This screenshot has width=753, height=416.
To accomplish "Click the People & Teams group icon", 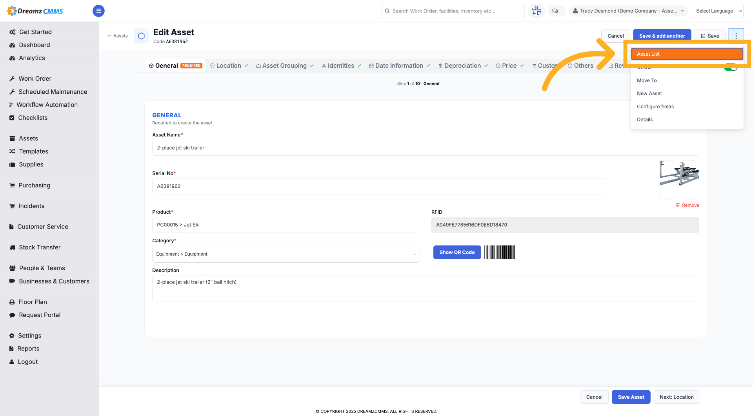I will pos(13,268).
